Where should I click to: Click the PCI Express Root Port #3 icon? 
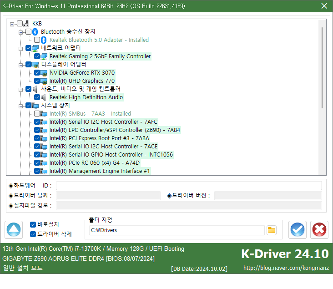(x=44, y=138)
